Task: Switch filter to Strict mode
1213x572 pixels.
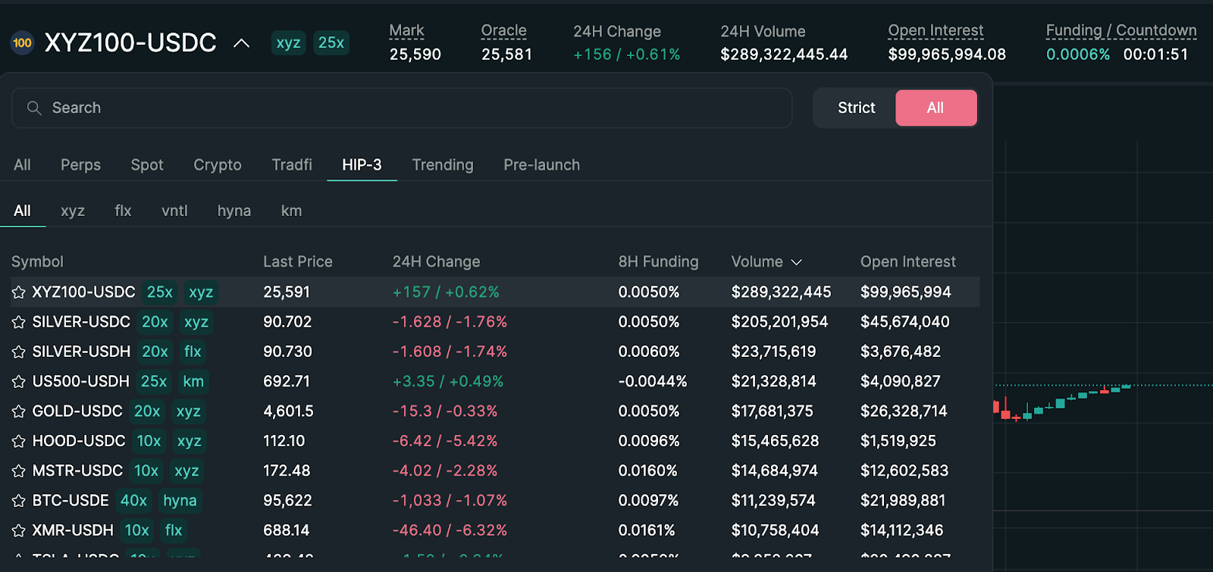Action: (x=856, y=108)
